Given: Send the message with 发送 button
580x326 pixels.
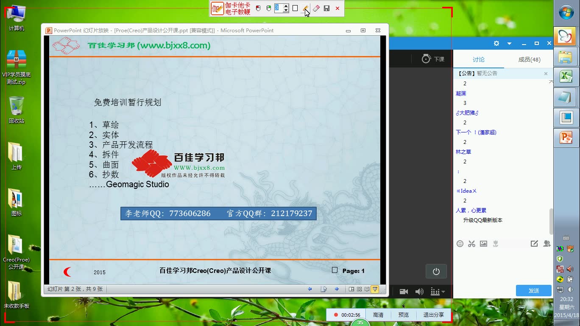Looking at the screenshot, I should tap(534, 291).
